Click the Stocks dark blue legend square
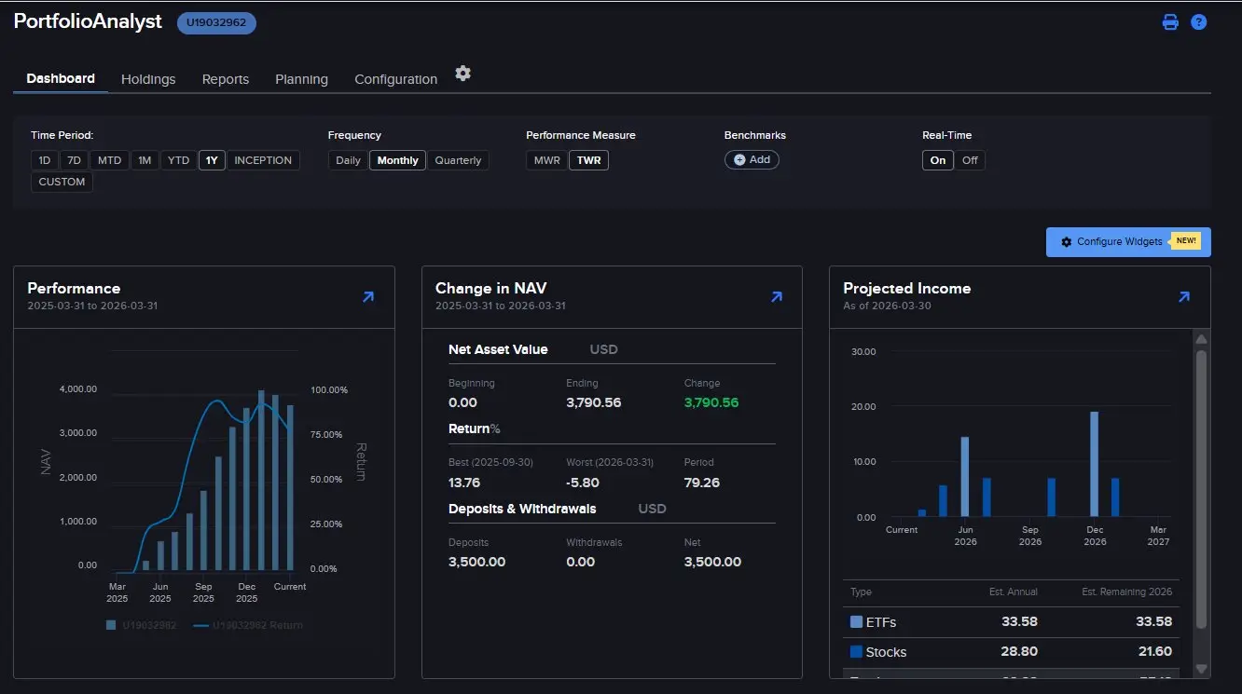The image size is (1242, 694). (856, 651)
